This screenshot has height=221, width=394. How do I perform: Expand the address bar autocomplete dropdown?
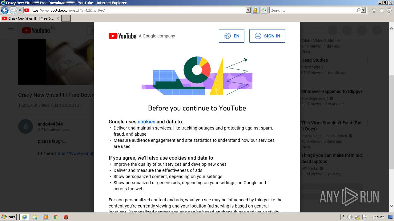click(248, 10)
